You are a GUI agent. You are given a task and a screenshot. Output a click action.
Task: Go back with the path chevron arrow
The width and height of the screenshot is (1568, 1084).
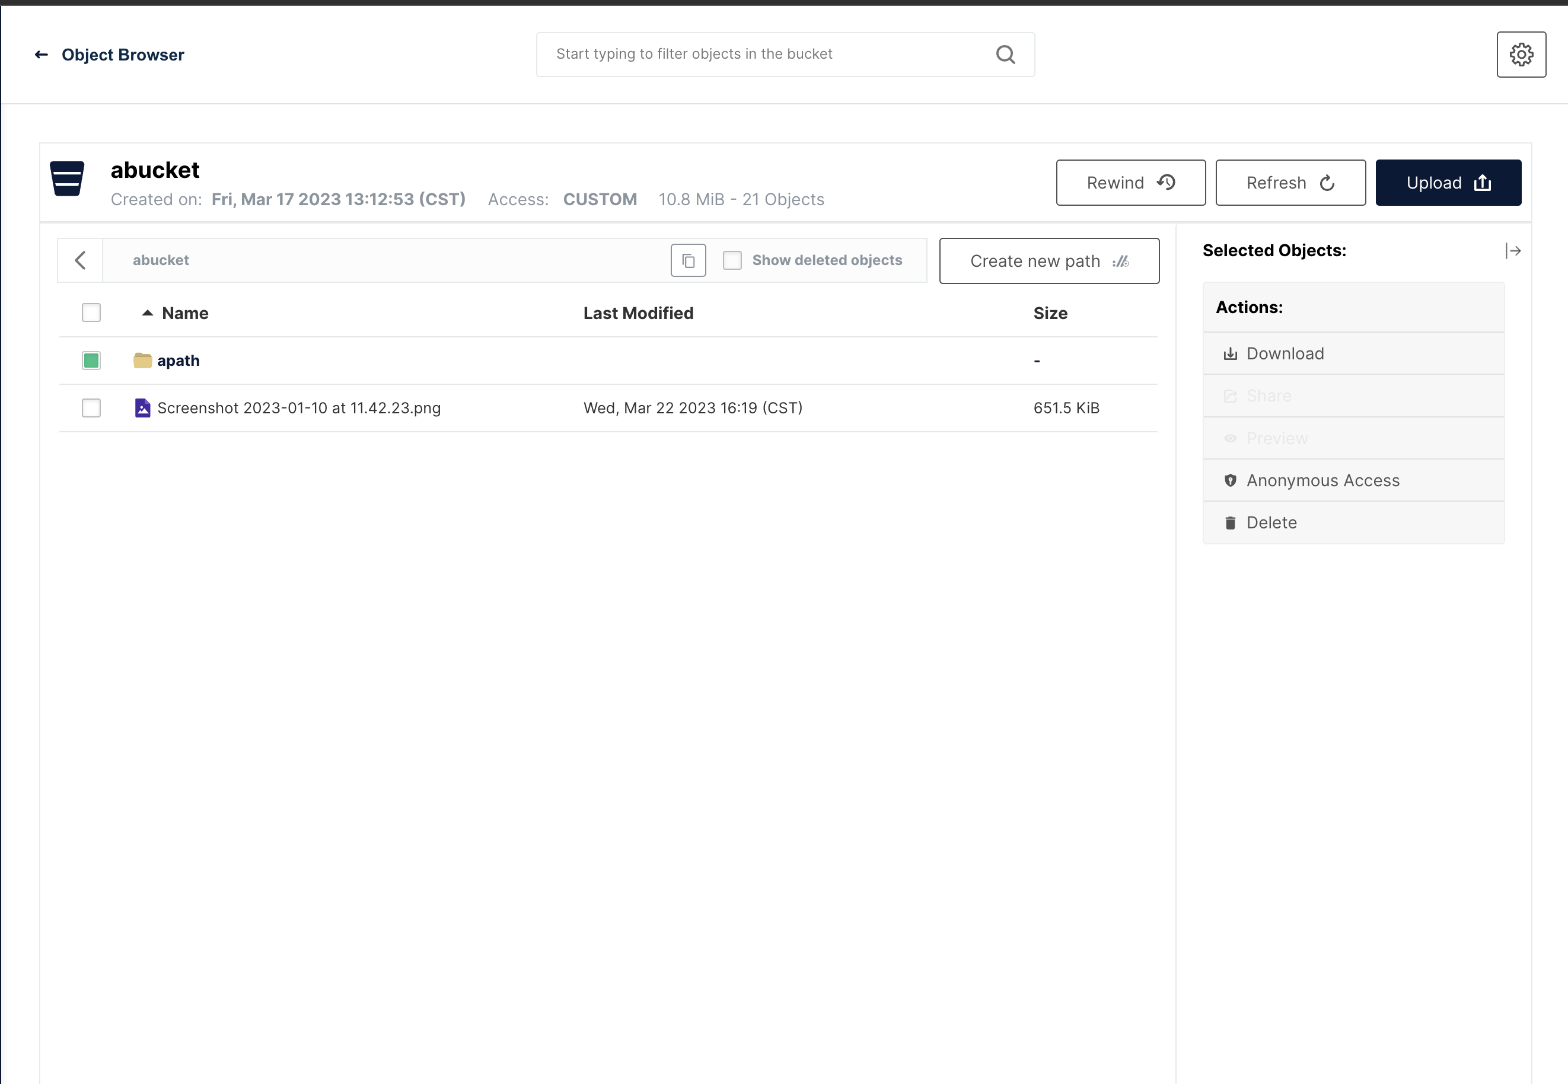coord(80,260)
